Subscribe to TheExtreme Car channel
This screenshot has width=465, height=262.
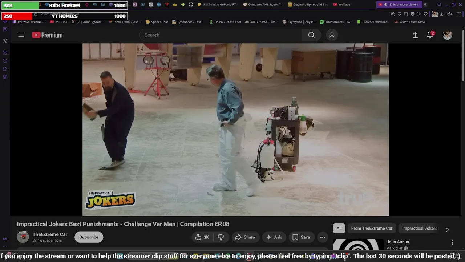point(89,237)
